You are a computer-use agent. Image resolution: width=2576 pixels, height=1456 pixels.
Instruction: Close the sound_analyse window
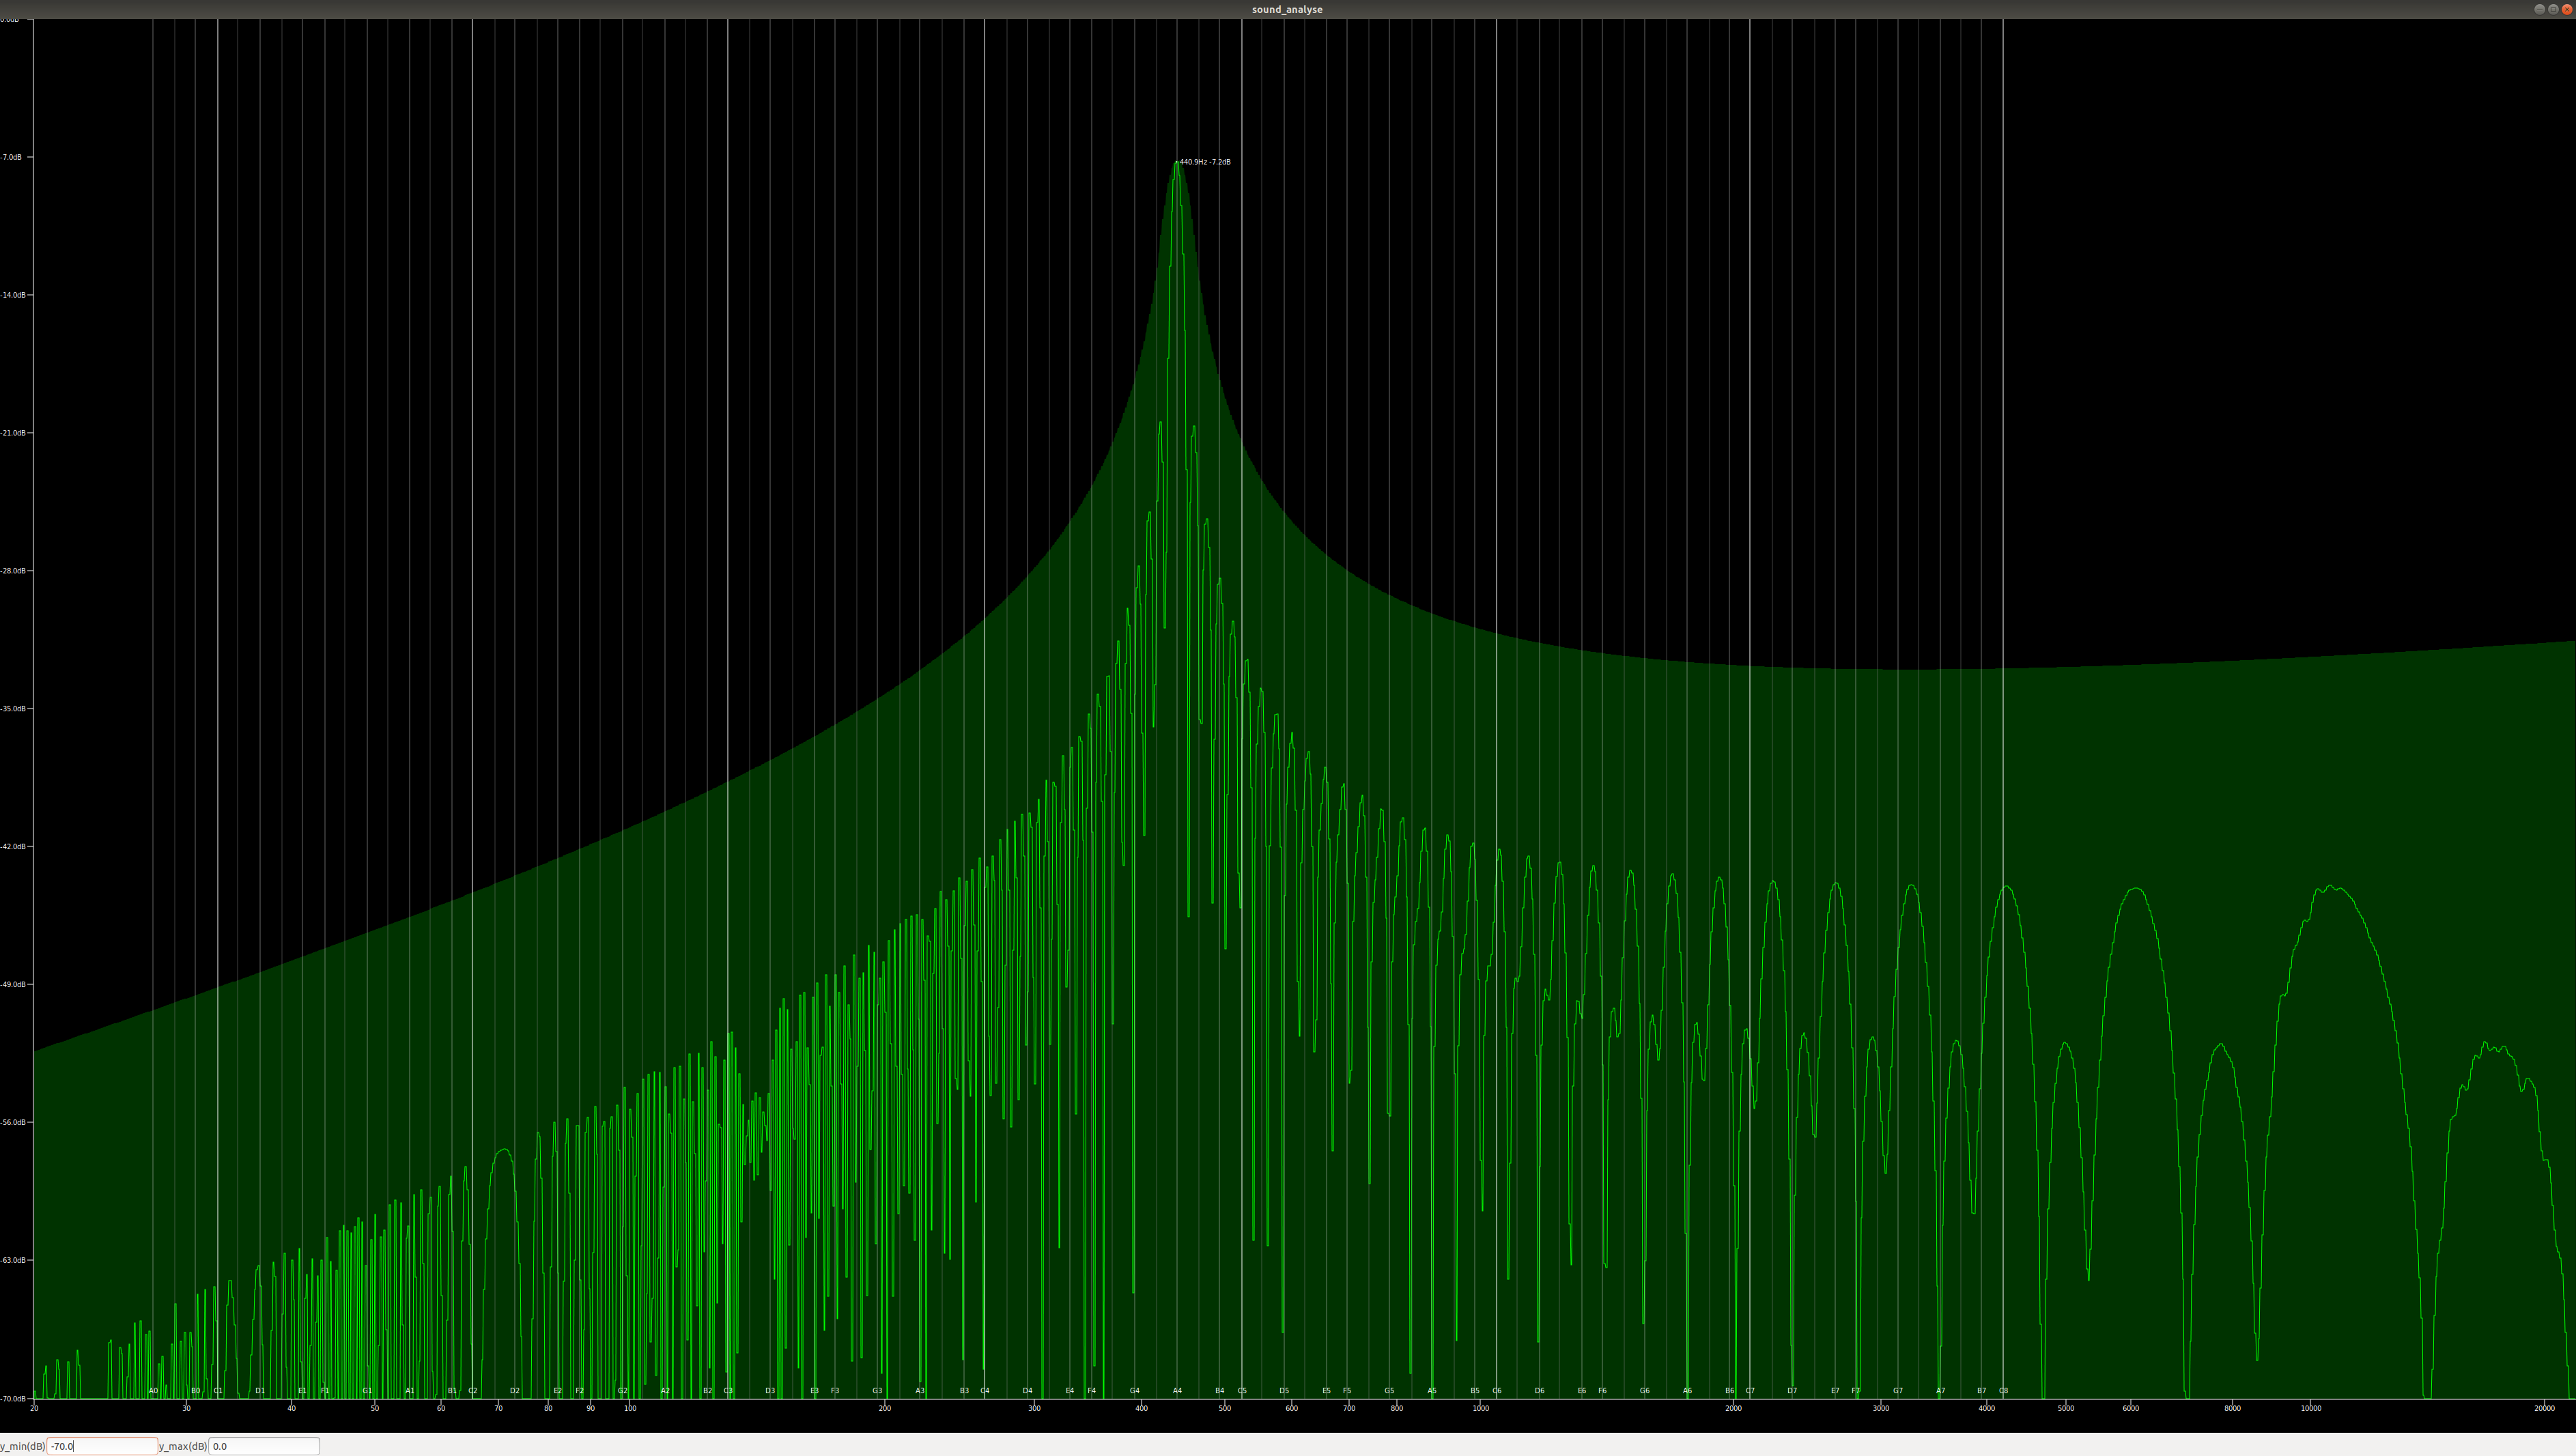click(2566, 9)
